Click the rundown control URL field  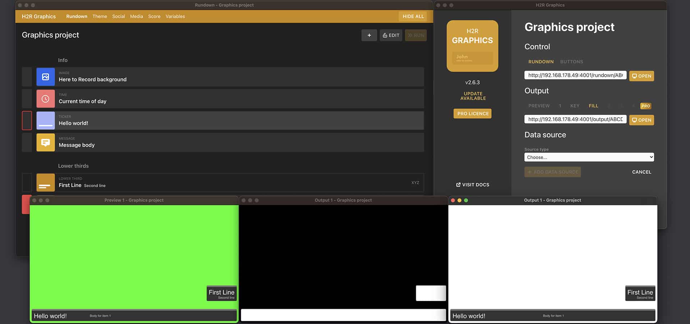click(x=575, y=75)
